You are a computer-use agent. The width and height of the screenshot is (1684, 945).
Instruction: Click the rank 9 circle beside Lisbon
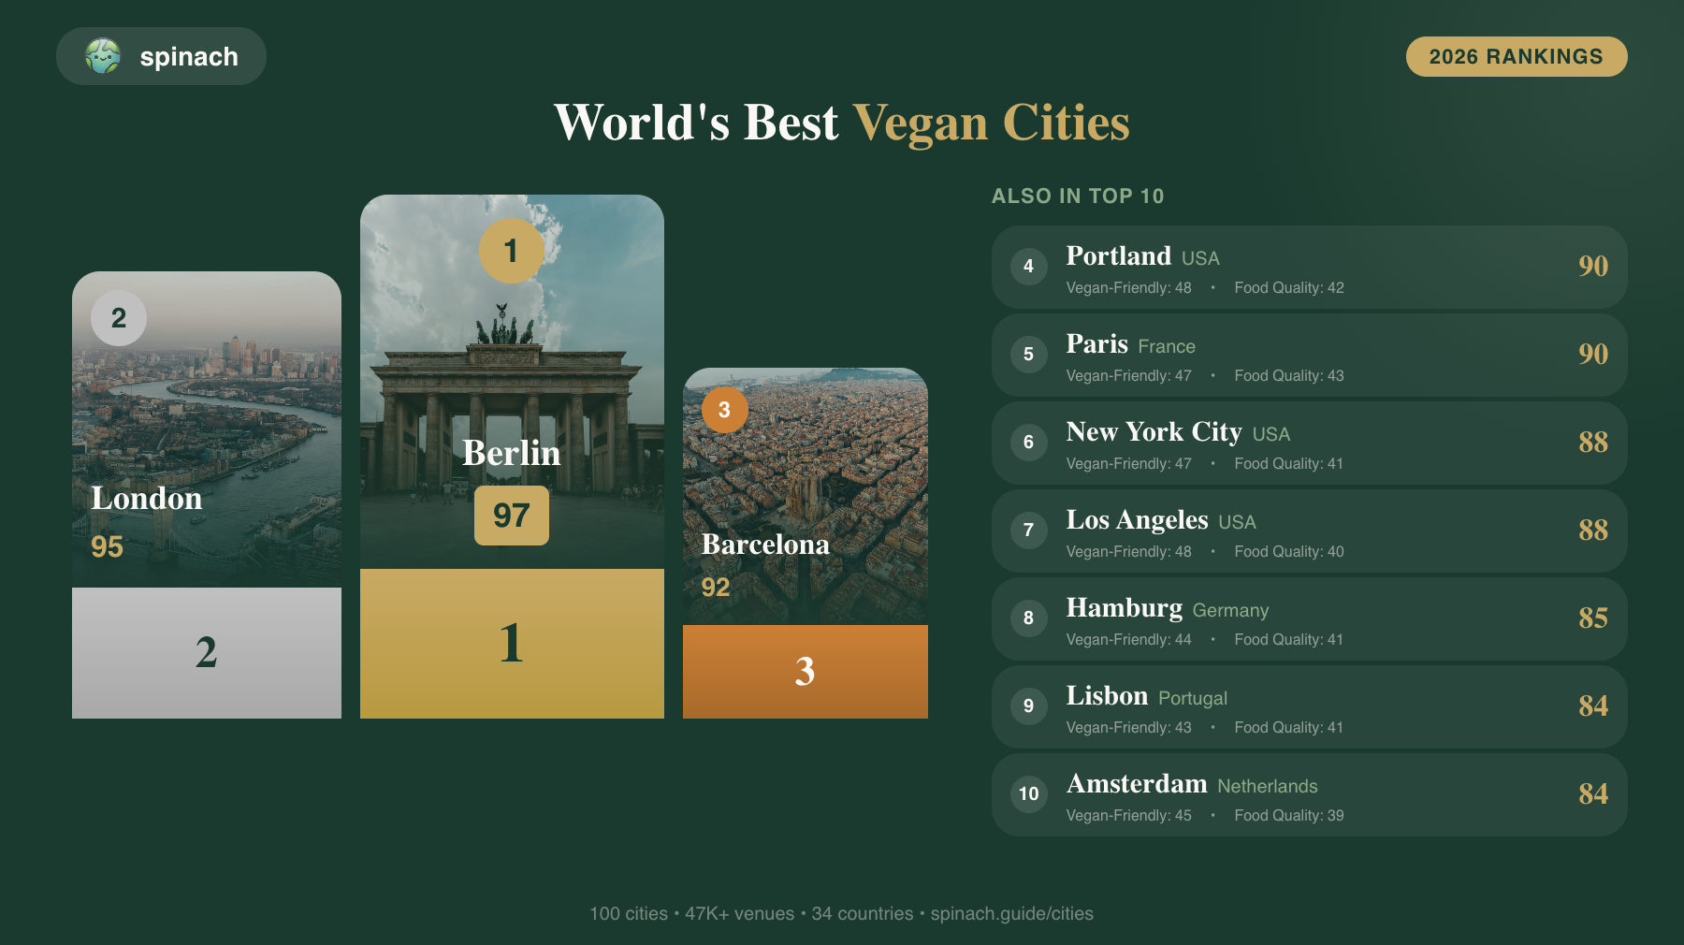click(x=1028, y=706)
